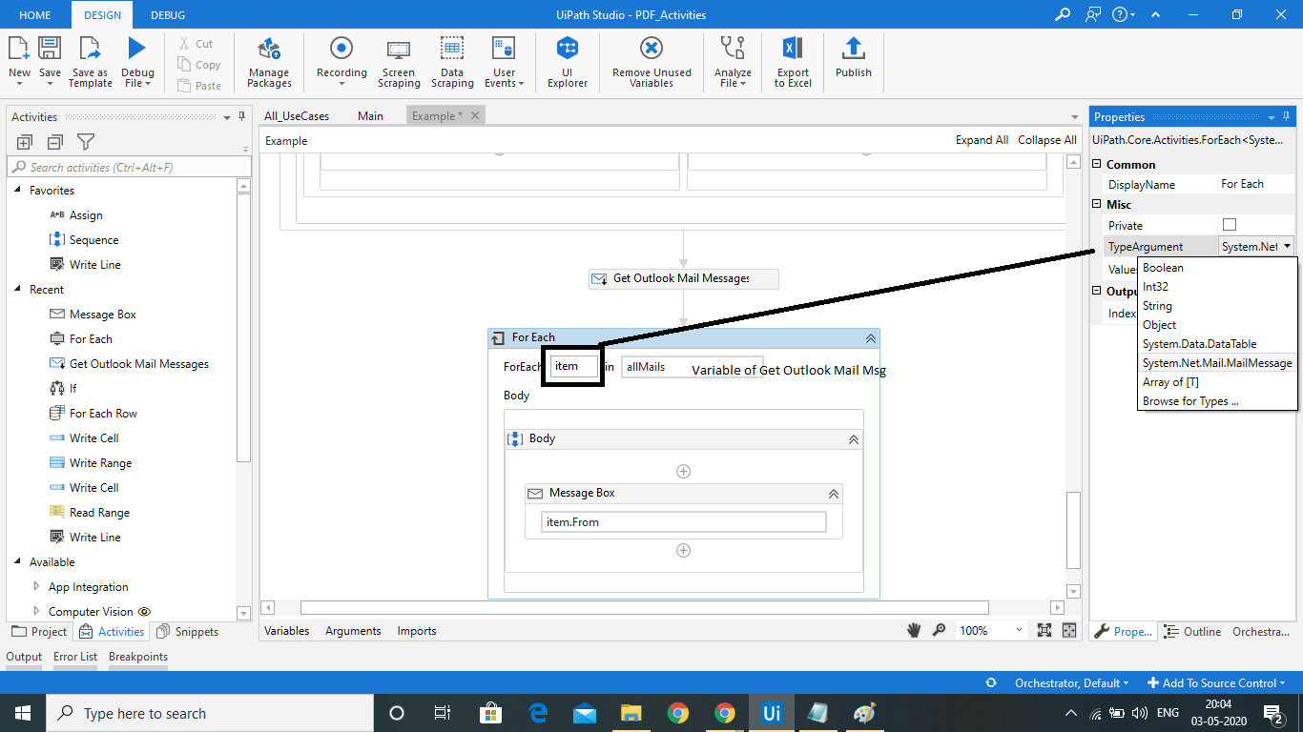
Task: Click the New file icon
Action: coord(19,50)
